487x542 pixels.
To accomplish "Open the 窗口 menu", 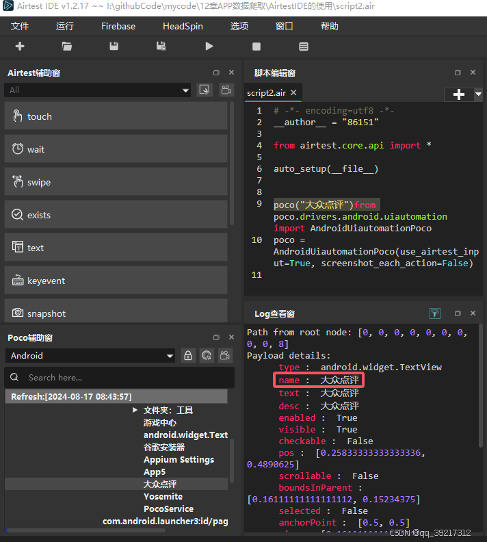I will tap(285, 26).
